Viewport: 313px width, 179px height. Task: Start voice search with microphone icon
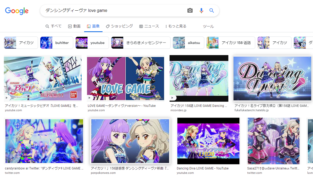point(201,11)
